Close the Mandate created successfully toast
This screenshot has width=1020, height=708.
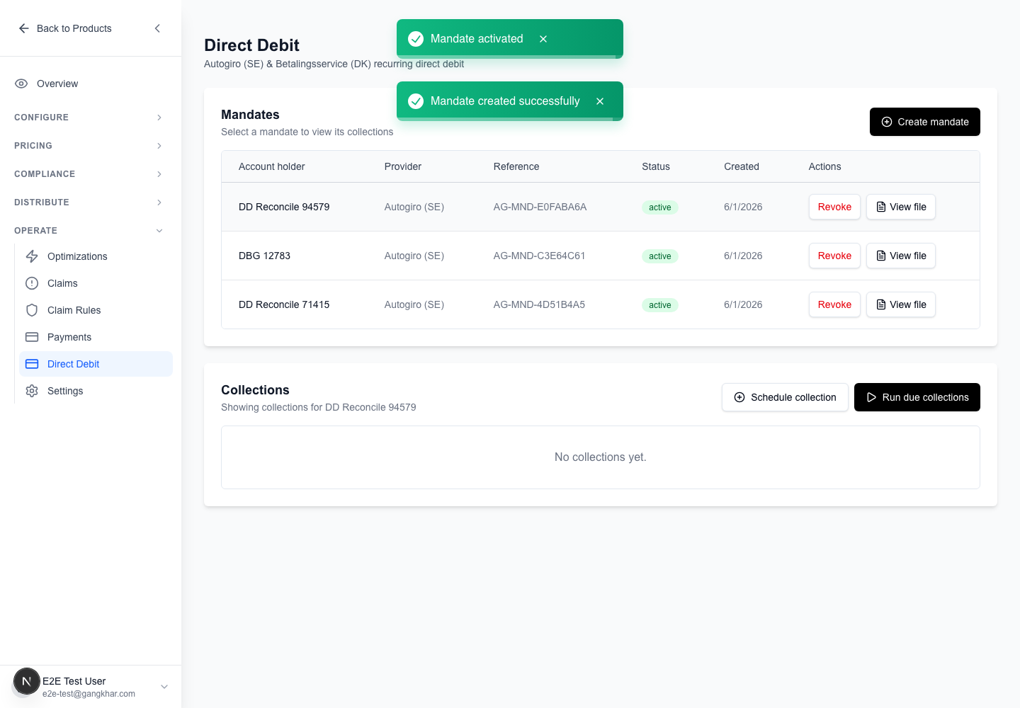(600, 101)
